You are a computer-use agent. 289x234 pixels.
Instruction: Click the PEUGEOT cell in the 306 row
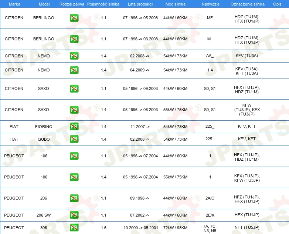tap(14, 228)
